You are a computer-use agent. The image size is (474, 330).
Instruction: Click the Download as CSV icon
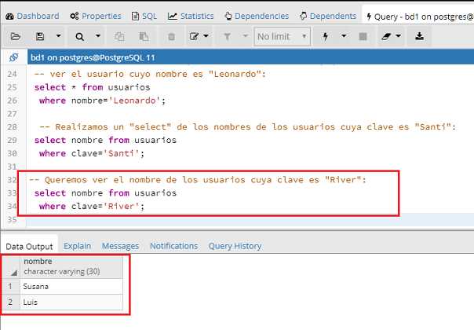(x=419, y=37)
